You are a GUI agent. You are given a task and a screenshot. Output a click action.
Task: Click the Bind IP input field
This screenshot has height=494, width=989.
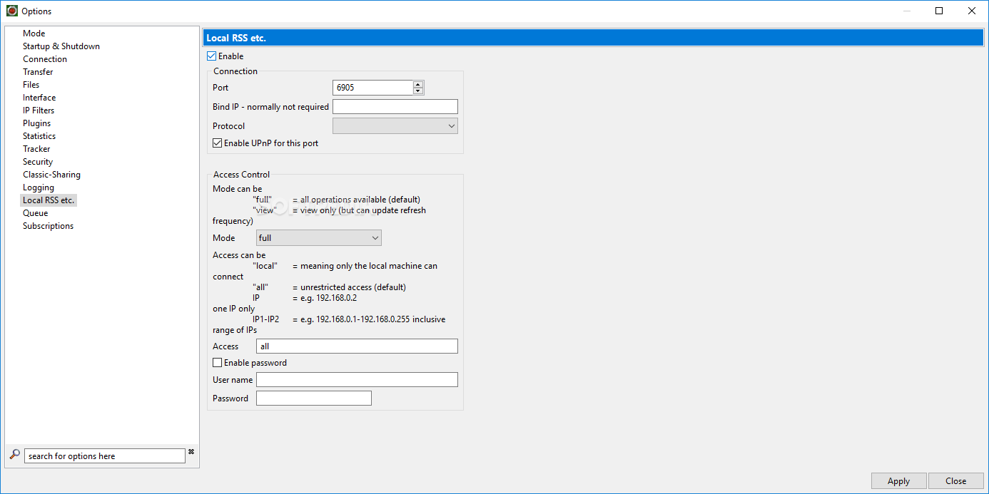395,107
